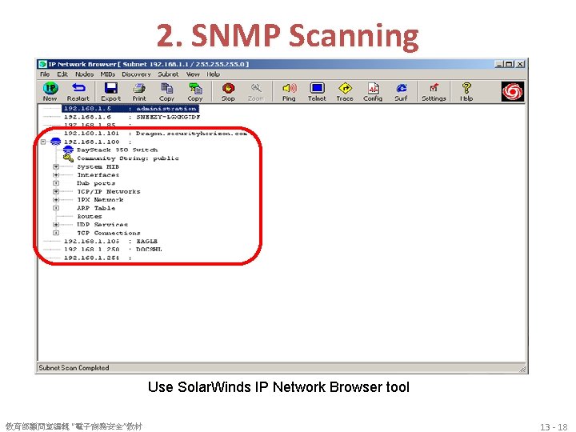Open the Discovery menu

point(136,74)
